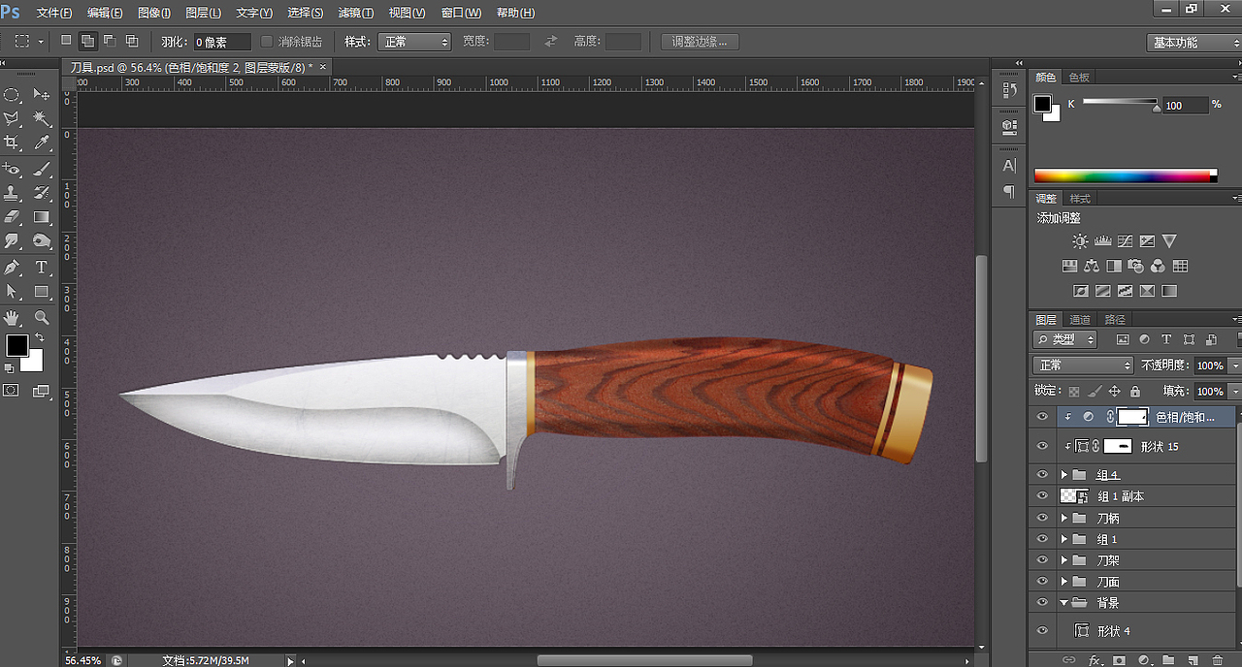The height and width of the screenshot is (667, 1242).
Task: Select the Eyedropper tool
Action: click(42, 143)
